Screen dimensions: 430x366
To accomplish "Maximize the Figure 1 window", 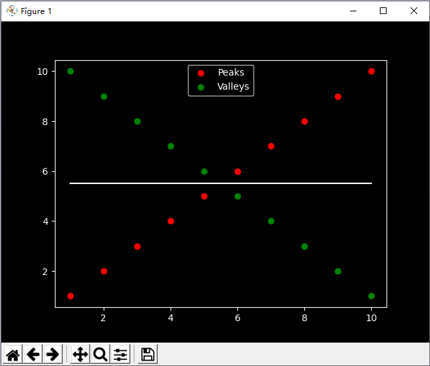I will click(x=383, y=11).
